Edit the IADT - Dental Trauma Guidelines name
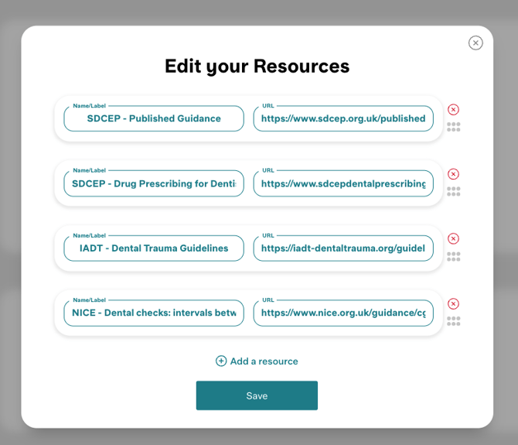 [154, 248]
